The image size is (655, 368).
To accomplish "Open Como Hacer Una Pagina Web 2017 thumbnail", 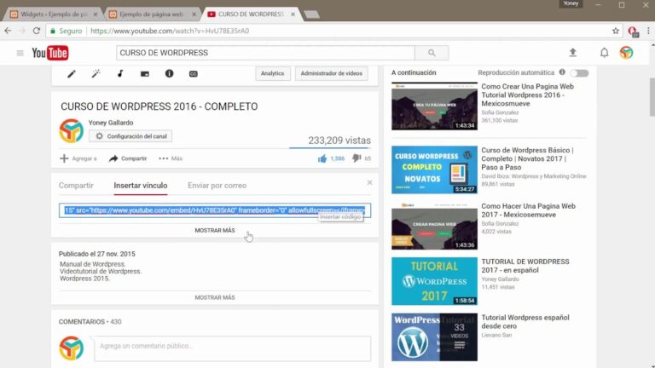I will [434, 226].
